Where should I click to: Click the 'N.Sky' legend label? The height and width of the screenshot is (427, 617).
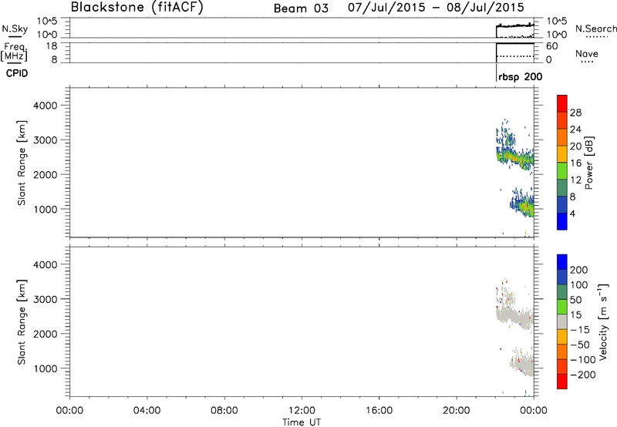click(15, 29)
